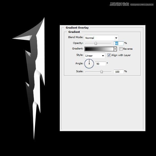Image resolution: width=156 pixels, height=156 pixels.
Task: Open the gradient editor via the gradient bar
Action: click(99, 49)
